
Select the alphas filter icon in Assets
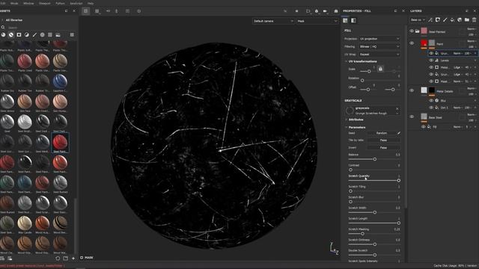click(x=42, y=35)
